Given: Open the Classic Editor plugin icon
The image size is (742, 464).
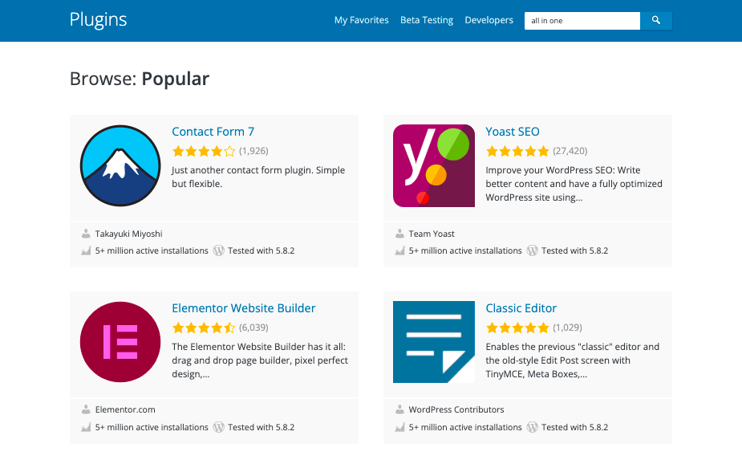Looking at the screenshot, I should tap(433, 342).
